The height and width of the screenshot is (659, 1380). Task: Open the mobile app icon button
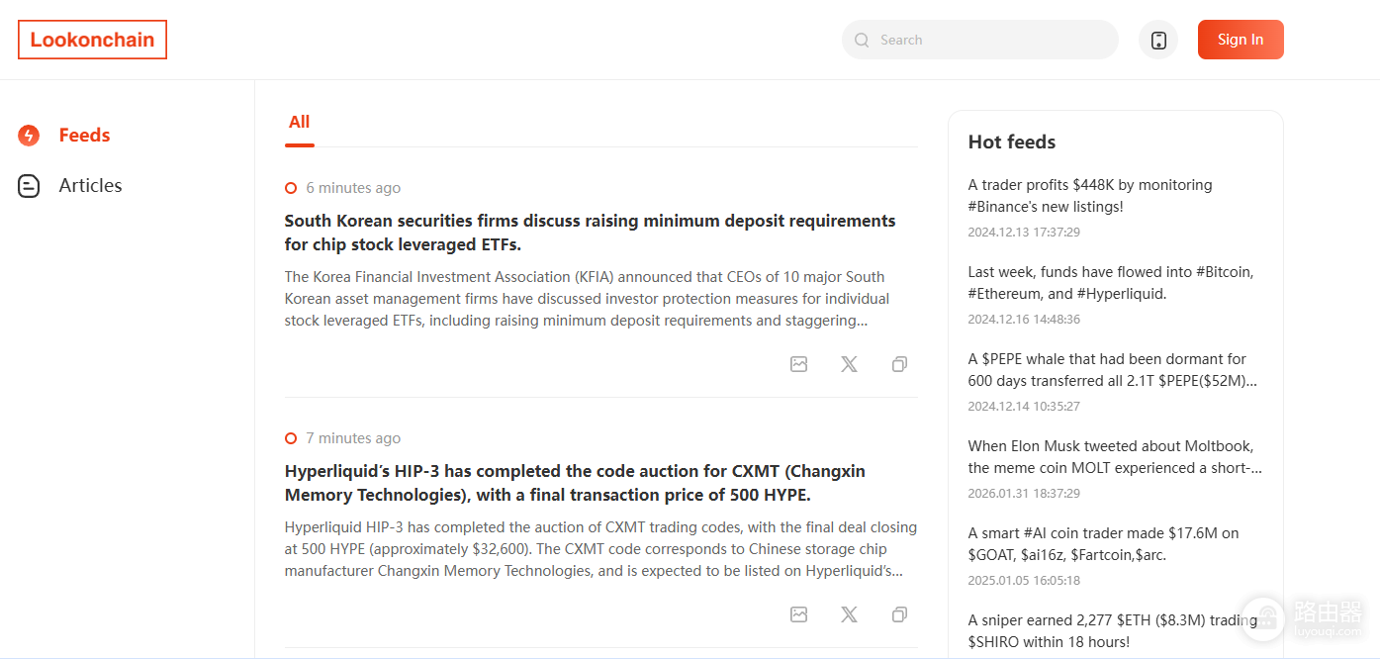1158,40
